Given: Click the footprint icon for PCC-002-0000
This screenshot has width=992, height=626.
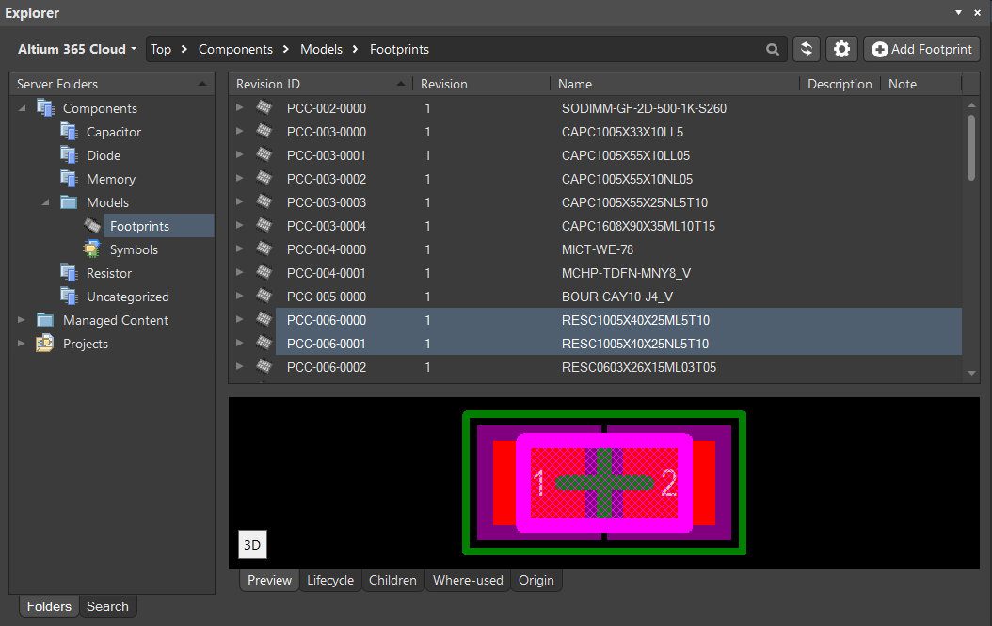Looking at the screenshot, I should click(264, 108).
